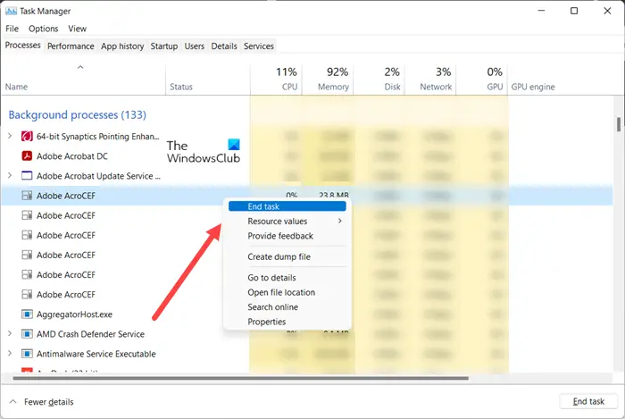Choose Open file location option
Image resolution: width=625 pixels, height=419 pixels.
[287, 292]
